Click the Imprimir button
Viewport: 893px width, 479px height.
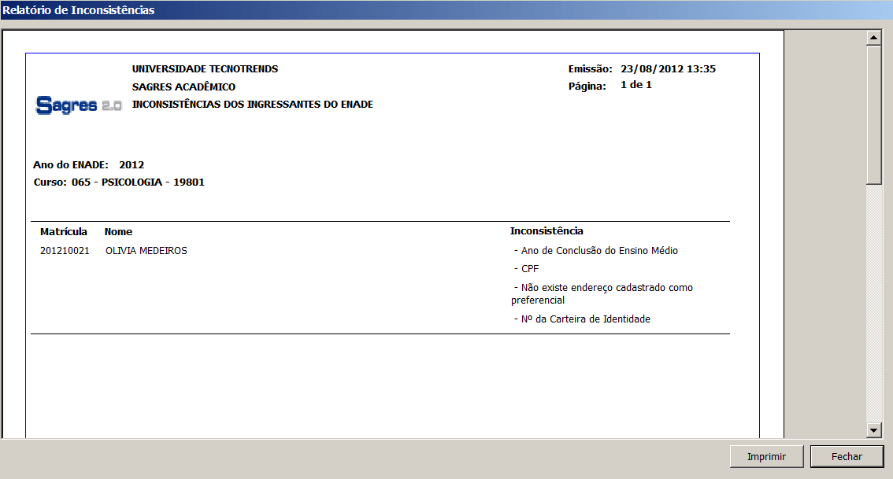[767, 457]
